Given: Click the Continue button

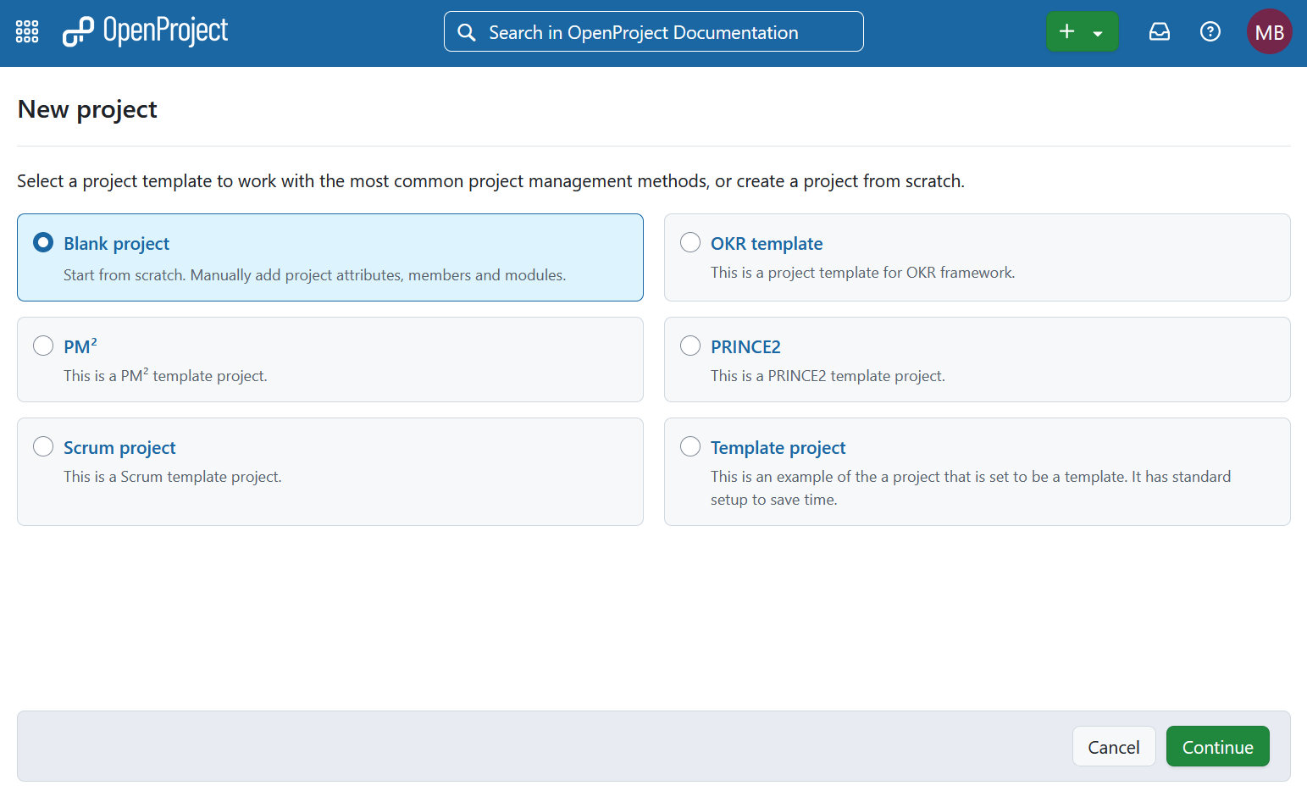Looking at the screenshot, I should click(x=1217, y=746).
